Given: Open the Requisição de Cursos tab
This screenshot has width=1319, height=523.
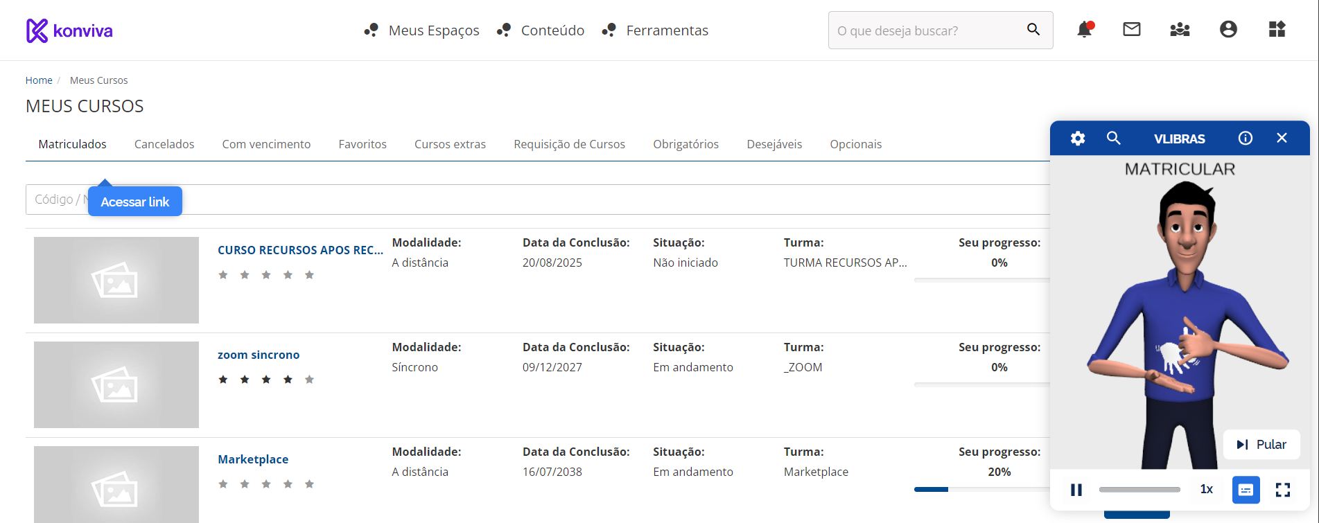Looking at the screenshot, I should tap(570, 144).
